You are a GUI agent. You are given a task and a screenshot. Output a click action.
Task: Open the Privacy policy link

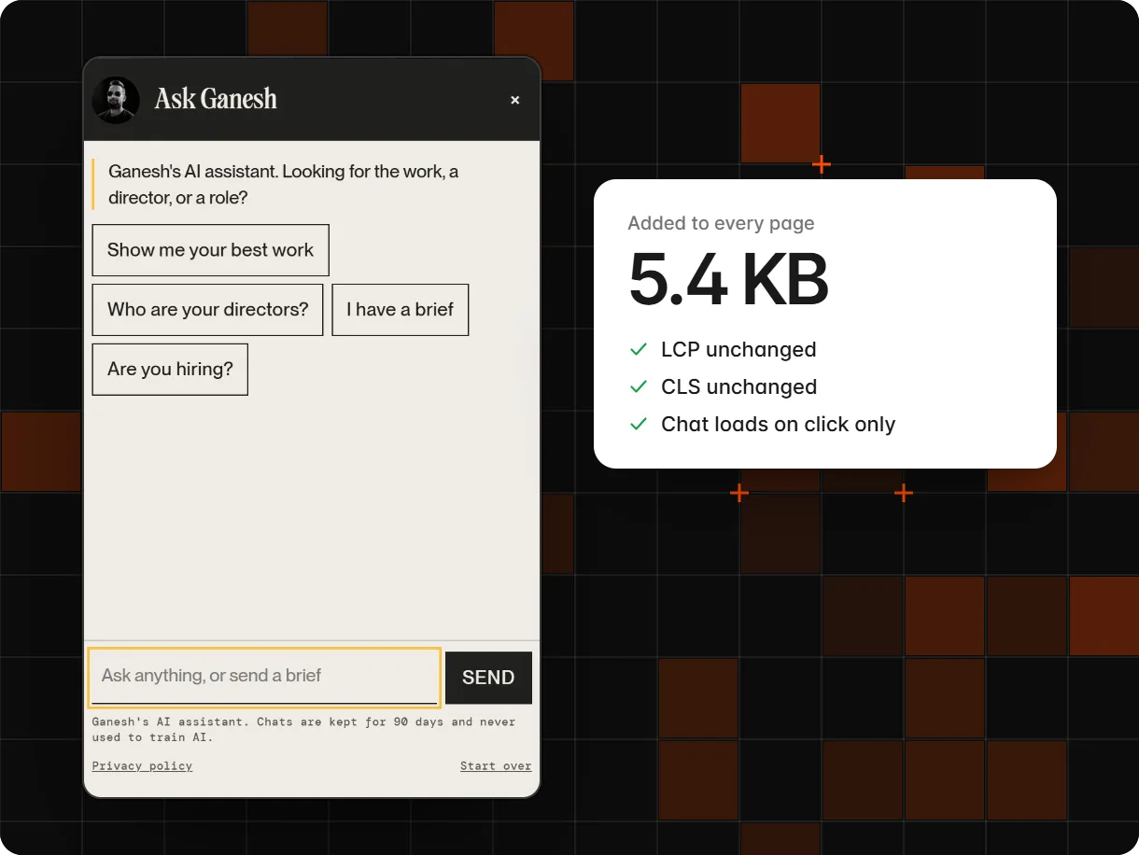click(142, 766)
